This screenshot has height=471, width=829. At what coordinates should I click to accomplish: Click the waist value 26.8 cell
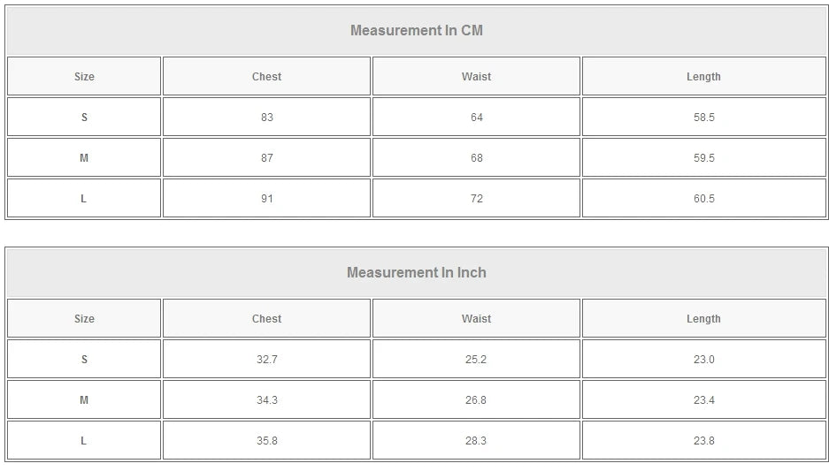(x=476, y=400)
